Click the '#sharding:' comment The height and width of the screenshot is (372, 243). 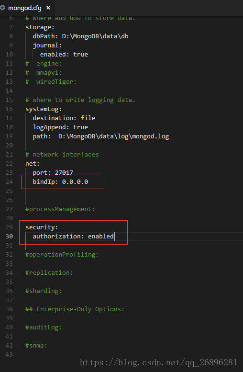44,291
